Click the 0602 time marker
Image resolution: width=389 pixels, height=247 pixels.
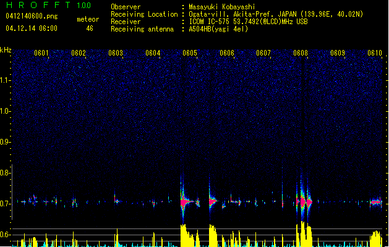pyautogui.click(x=79, y=53)
